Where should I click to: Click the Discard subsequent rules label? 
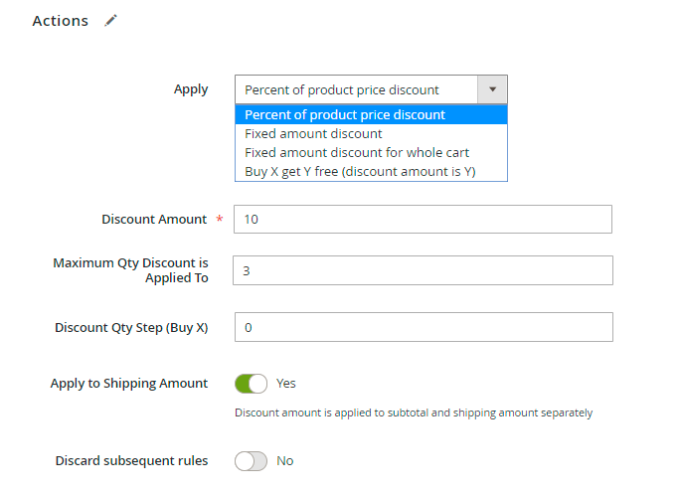coord(131,461)
